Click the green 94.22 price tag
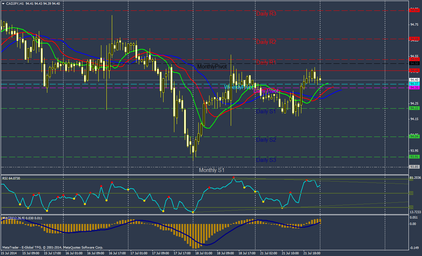Viewport: 422px width, 256px height. 415,108
